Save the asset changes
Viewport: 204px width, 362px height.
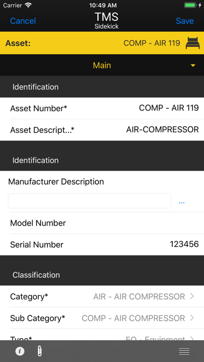pyautogui.click(x=185, y=21)
